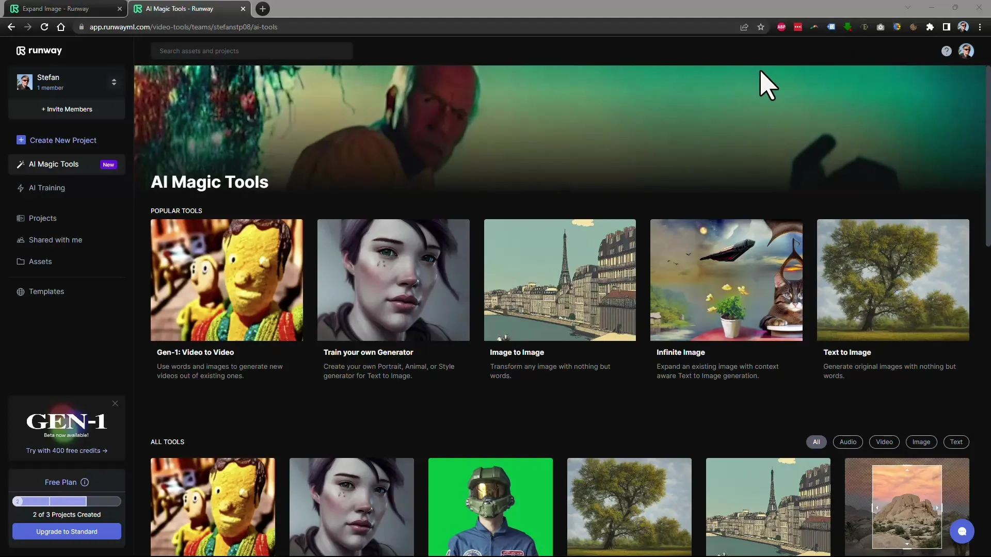
Task: Open the Infinite Image tool card
Action: click(726, 301)
